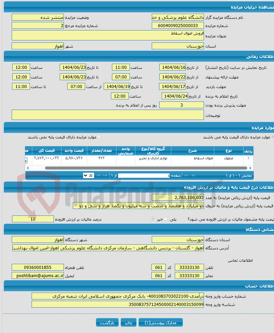The image size is (274, 333).
Task: Choose 'خیر' for value-added tax
Action: click(153, 219)
